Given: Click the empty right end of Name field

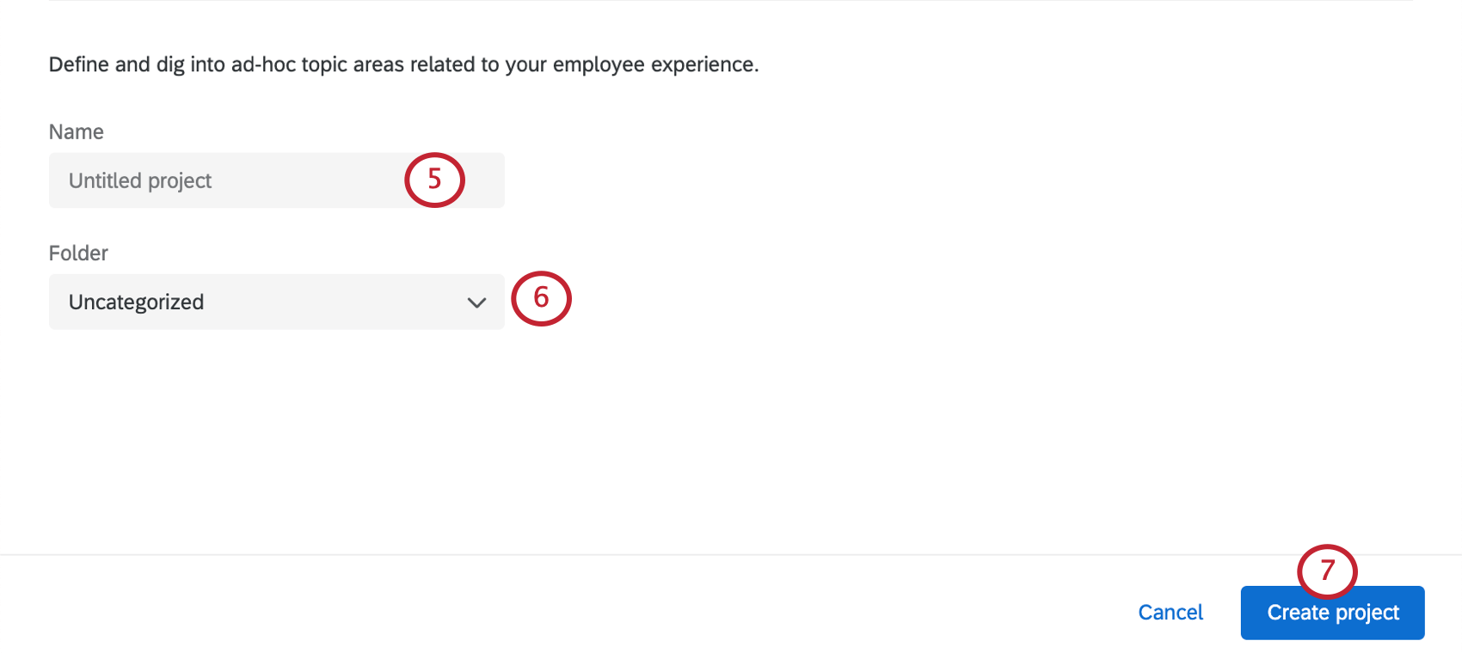Looking at the screenshot, I should pyautogui.click(x=484, y=180).
